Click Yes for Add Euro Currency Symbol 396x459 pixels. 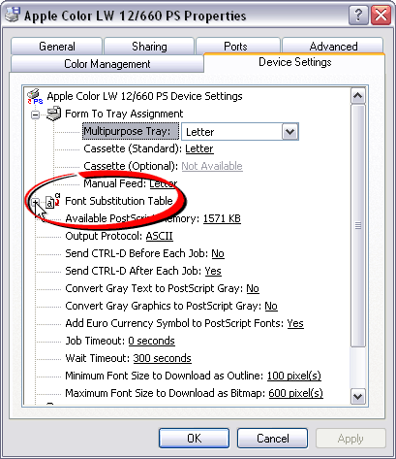[x=295, y=323]
